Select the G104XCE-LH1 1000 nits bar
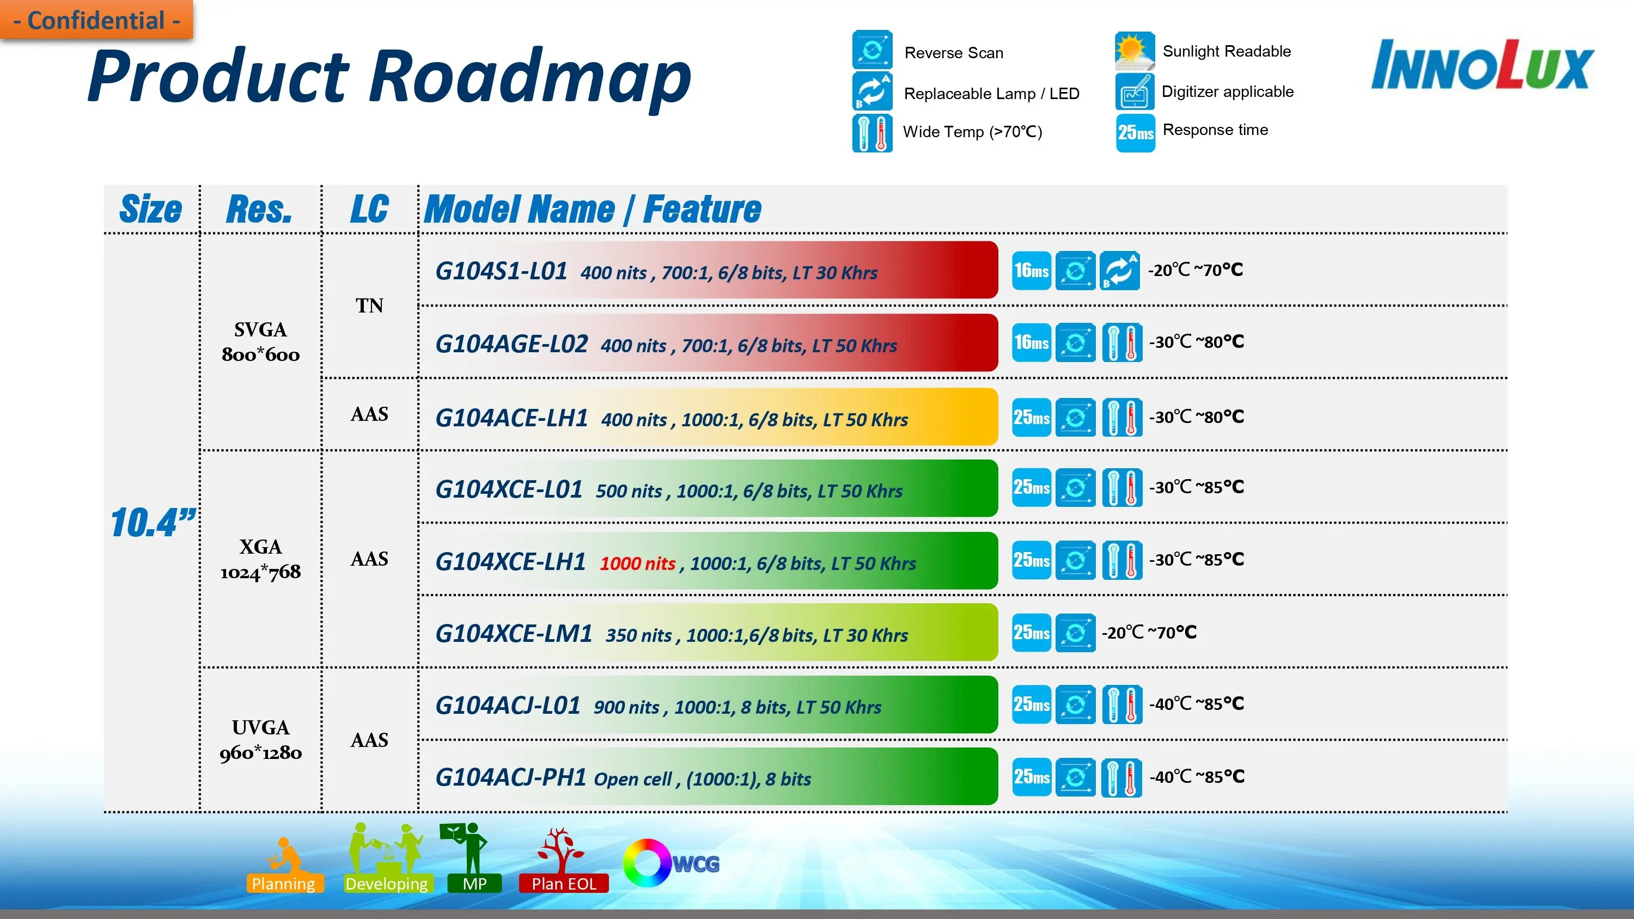Image resolution: width=1634 pixels, height=919 pixels. 708,561
